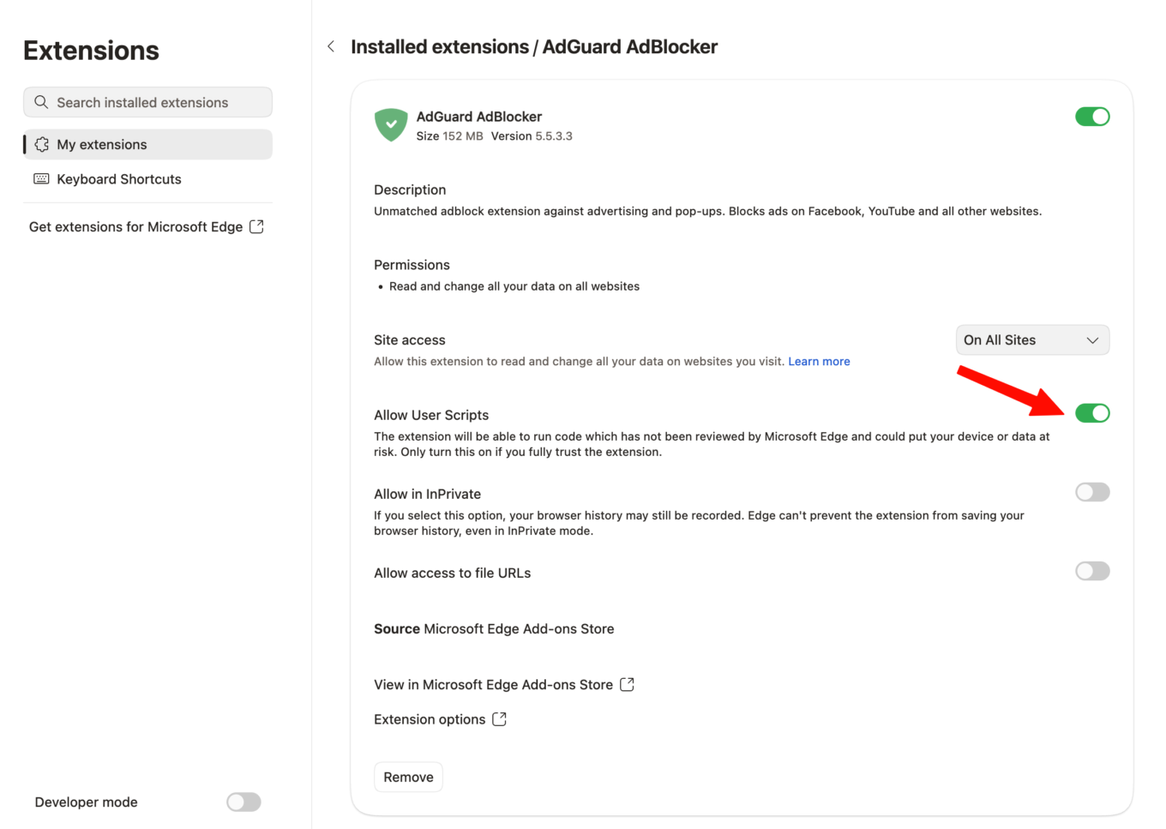Turn off Allow User Scripts toggle
1166x829 pixels.
click(1092, 413)
